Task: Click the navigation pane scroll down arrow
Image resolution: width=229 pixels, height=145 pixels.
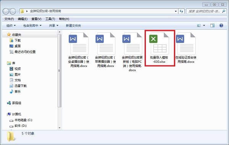Action: tap(60, 128)
